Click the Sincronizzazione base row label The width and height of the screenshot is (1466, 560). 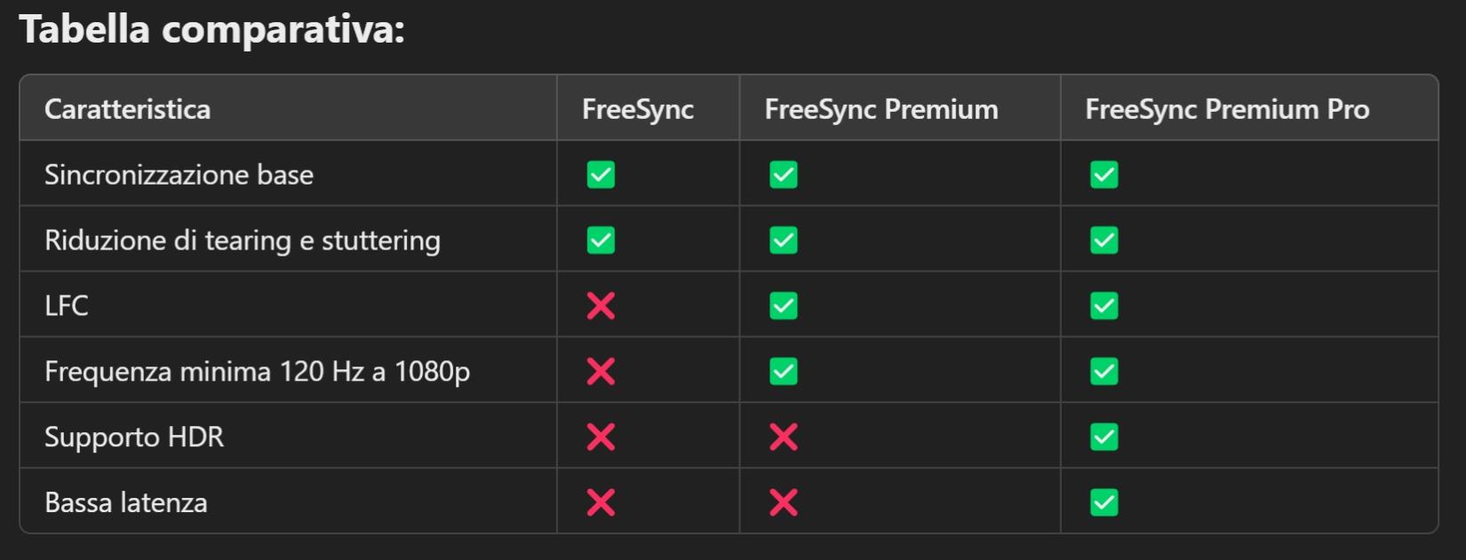(179, 175)
